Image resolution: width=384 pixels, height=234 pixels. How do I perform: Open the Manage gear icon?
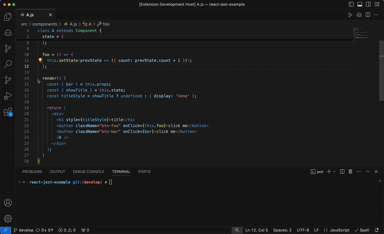point(8,219)
